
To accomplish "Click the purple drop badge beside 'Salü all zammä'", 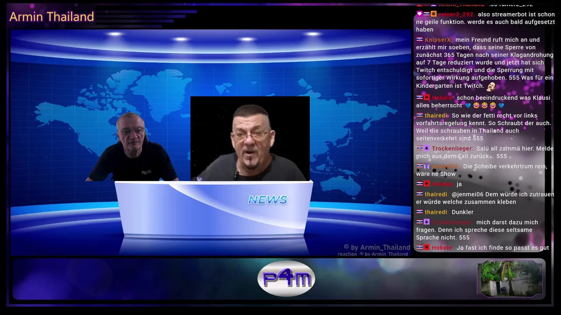I will pyautogui.click(x=426, y=149).
